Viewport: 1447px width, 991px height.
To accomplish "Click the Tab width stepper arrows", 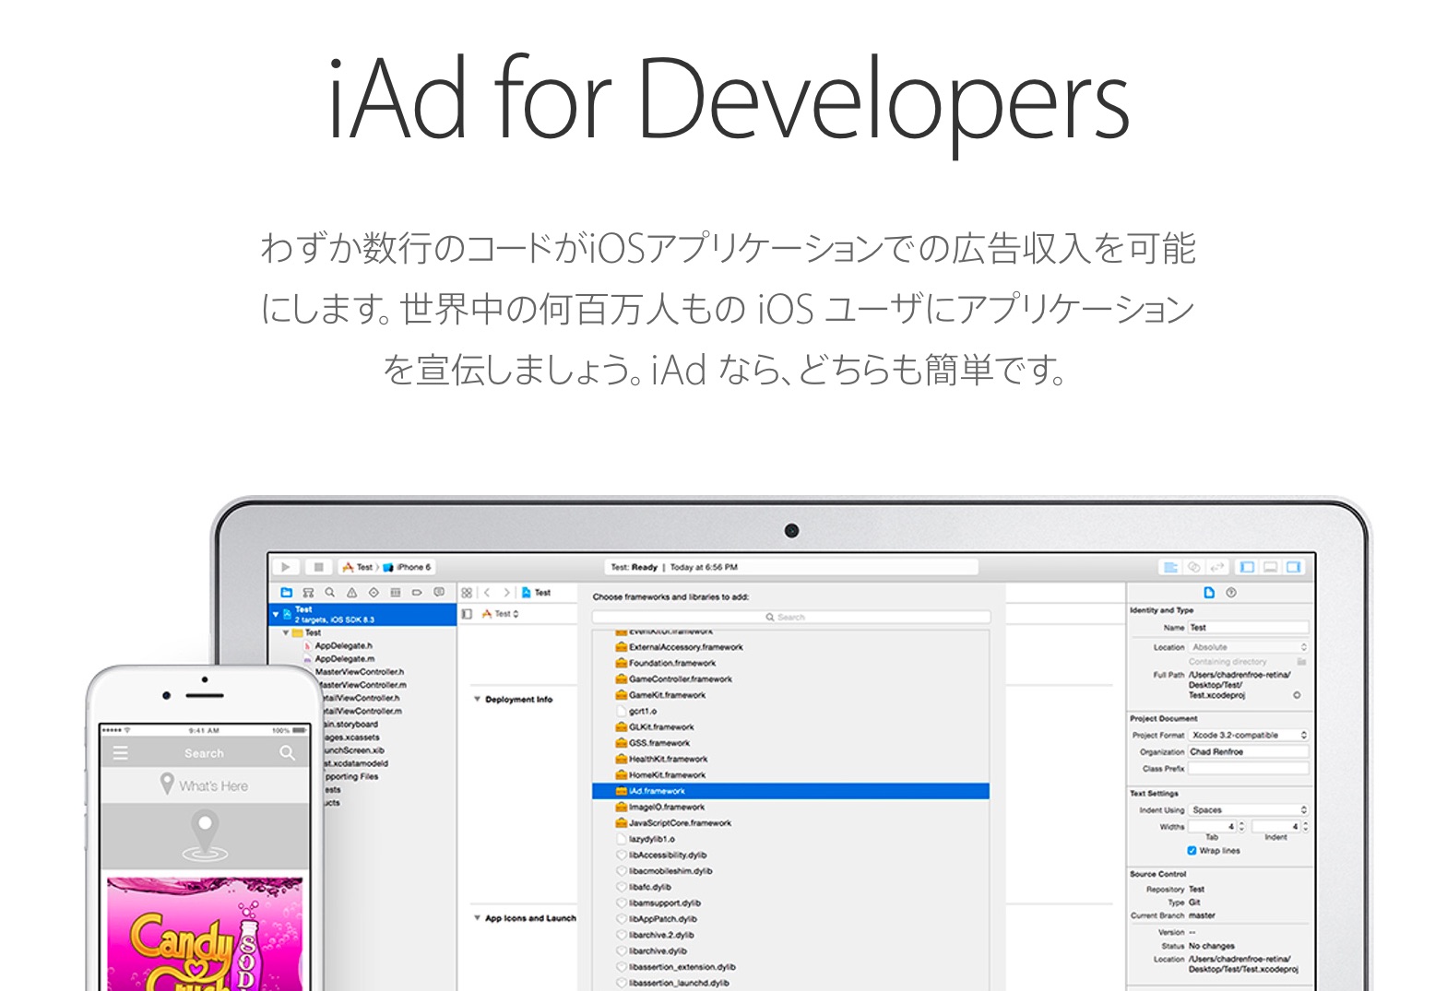I will (1241, 827).
